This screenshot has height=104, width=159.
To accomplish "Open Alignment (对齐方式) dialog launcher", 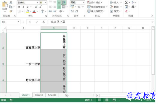I will click(68, 16).
